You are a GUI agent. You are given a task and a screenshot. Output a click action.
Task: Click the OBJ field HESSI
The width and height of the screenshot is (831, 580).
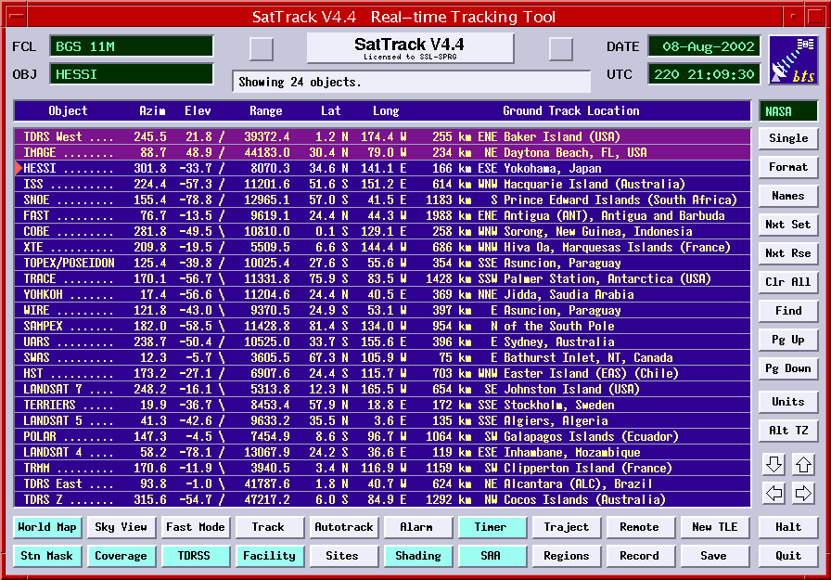pyautogui.click(x=132, y=74)
